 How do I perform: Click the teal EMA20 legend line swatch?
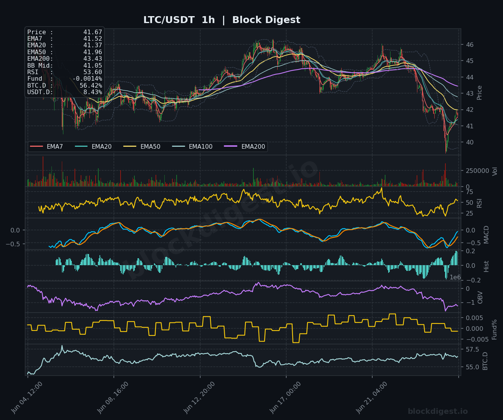(81, 146)
